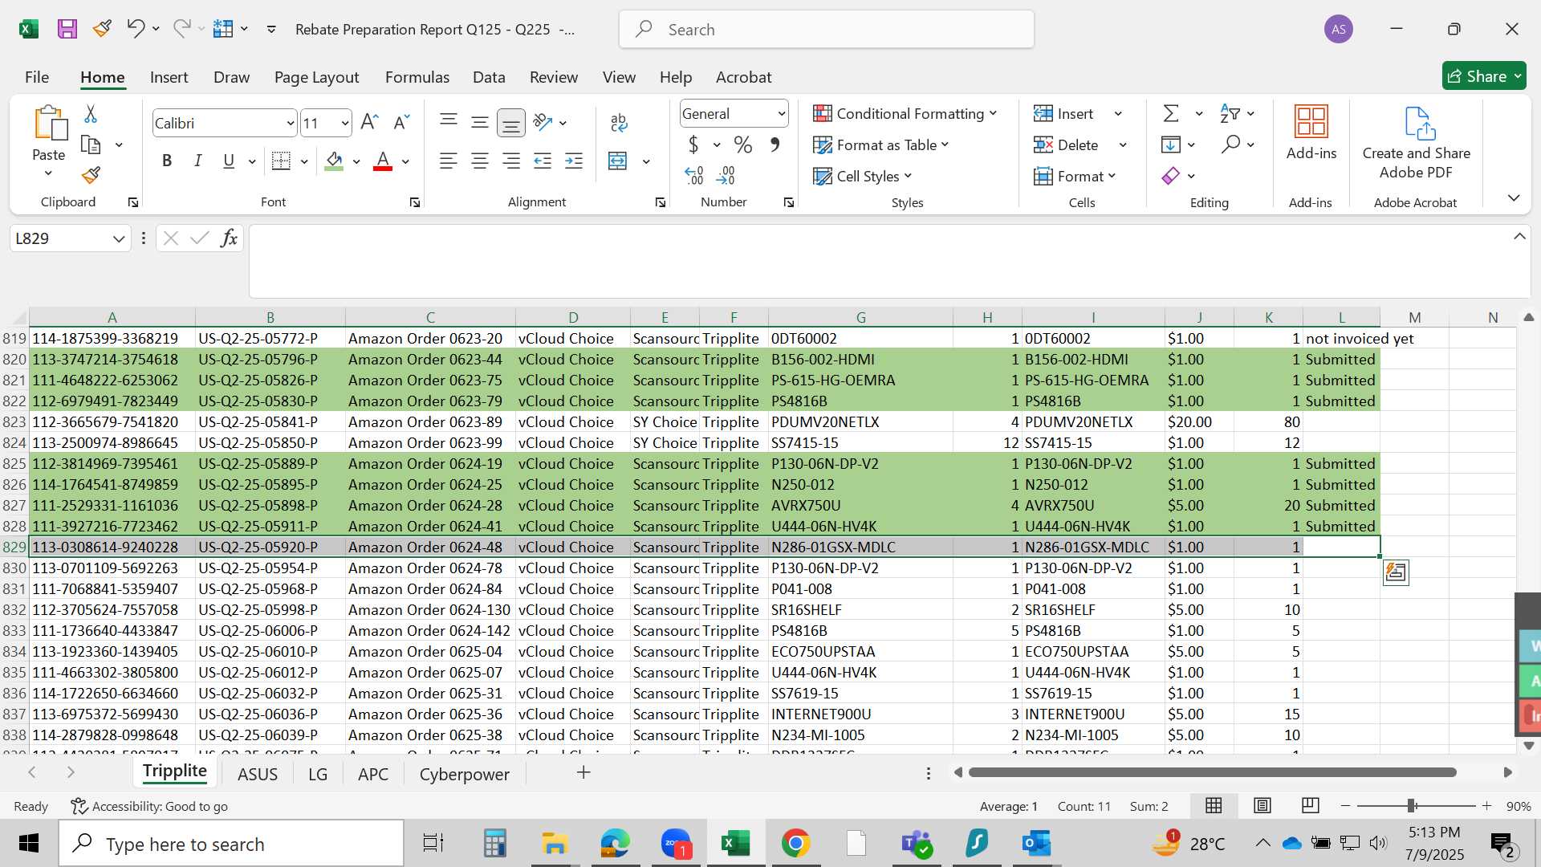Open Find & Select magnifier
Image resolution: width=1541 pixels, height=867 pixels.
point(1230,144)
